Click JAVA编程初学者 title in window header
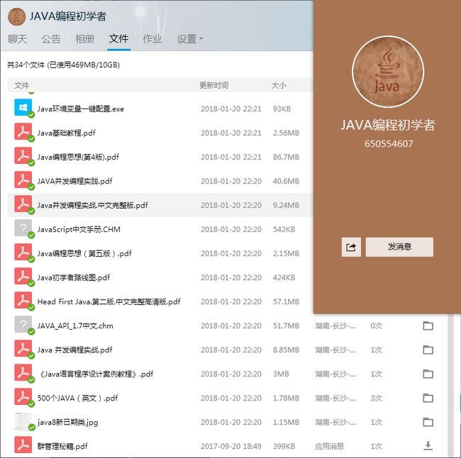Screen dimensions: 461x458 [x=67, y=16]
